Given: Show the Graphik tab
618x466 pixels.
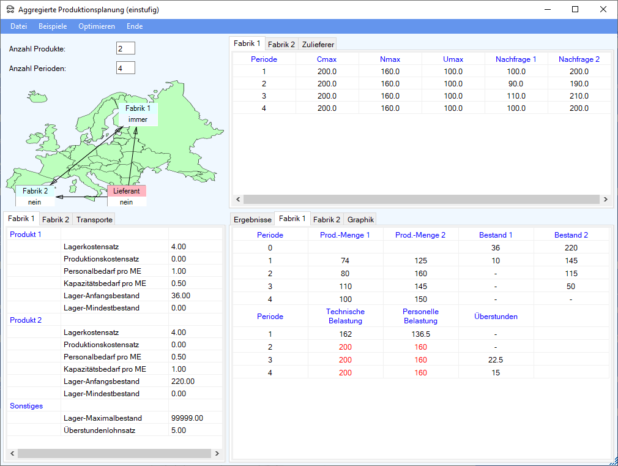Looking at the screenshot, I should click(360, 219).
